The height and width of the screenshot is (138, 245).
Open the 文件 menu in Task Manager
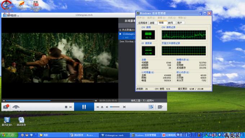click(x=141, y=18)
